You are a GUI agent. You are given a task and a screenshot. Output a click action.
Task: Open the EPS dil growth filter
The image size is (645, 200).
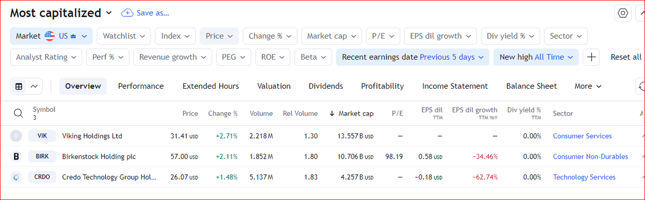[440, 36]
